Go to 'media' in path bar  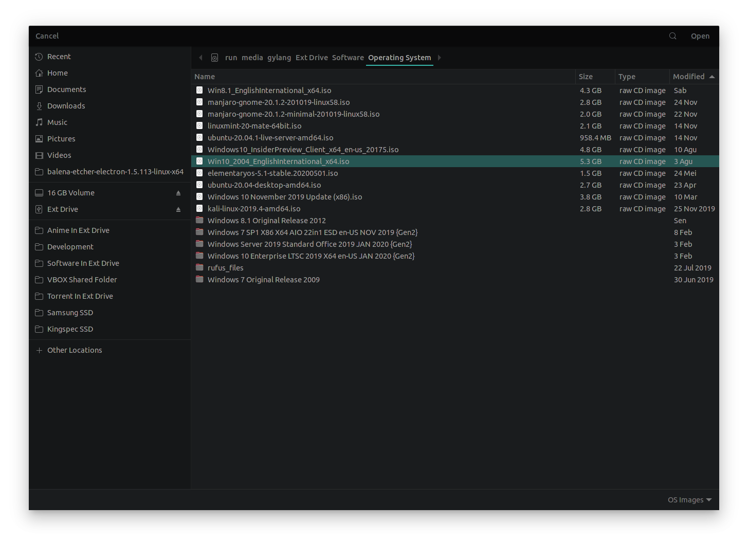point(252,58)
